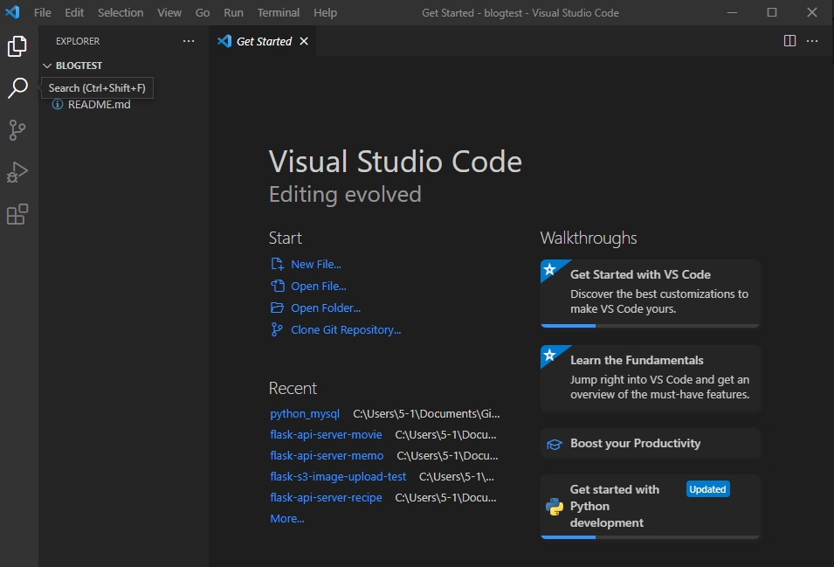The image size is (834, 567).
Task: Open the File menu
Action: tap(43, 12)
